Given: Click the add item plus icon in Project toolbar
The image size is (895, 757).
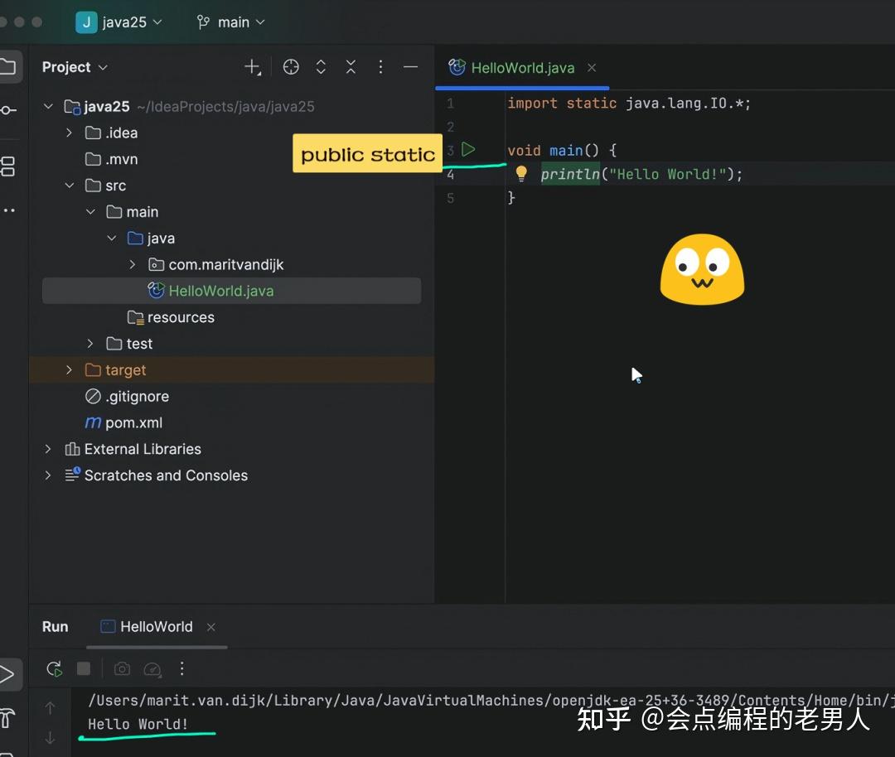Looking at the screenshot, I should pyautogui.click(x=253, y=67).
